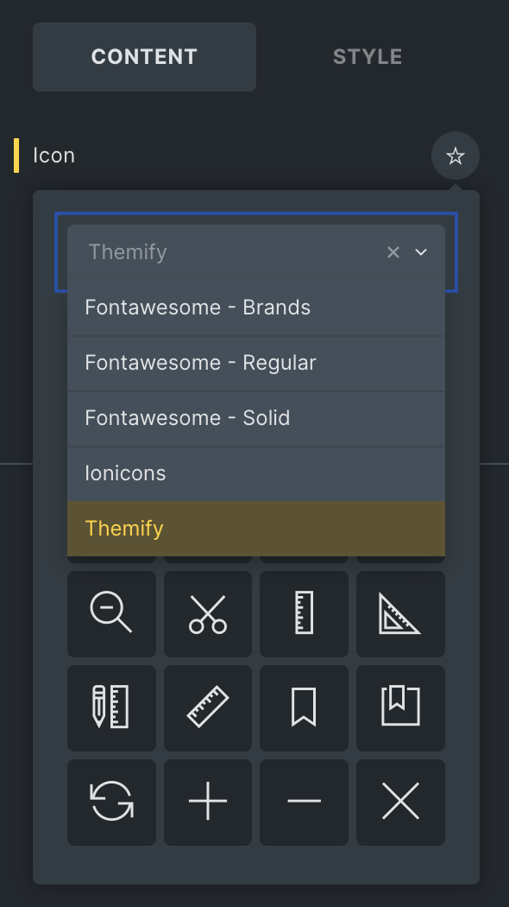Image resolution: width=509 pixels, height=907 pixels.
Task: Pick the triangle set-square ruler icon
Action: [x=400, y=613]
